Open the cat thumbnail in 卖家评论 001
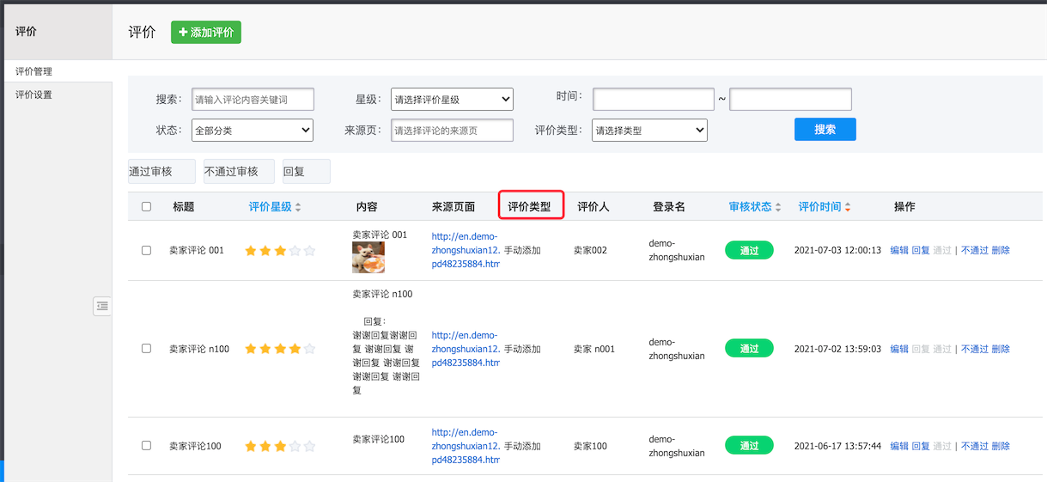Screen dimensions: 1047x482 (x=368, y=257)
